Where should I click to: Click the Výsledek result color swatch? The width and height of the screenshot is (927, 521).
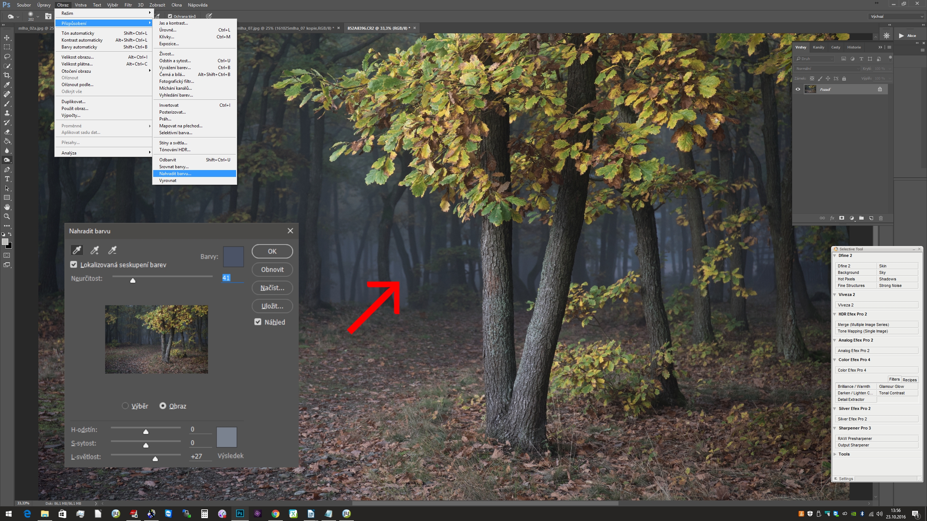(227, 437)
